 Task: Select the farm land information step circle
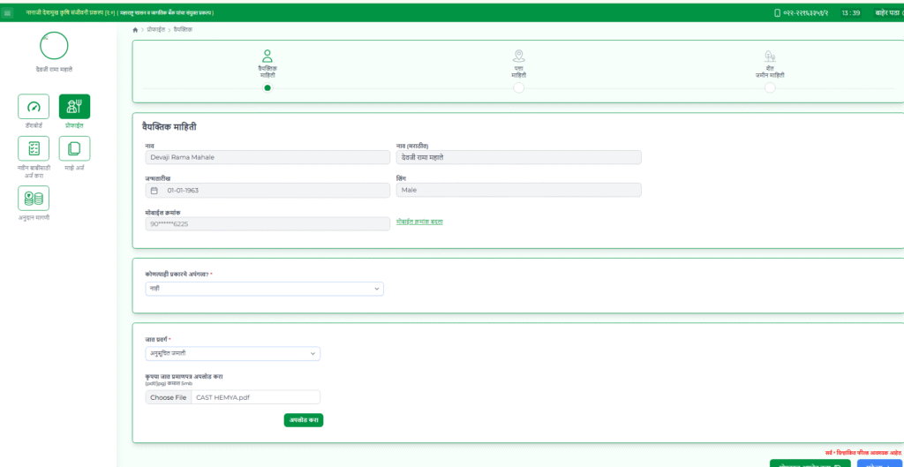click(x=770, y=87)
